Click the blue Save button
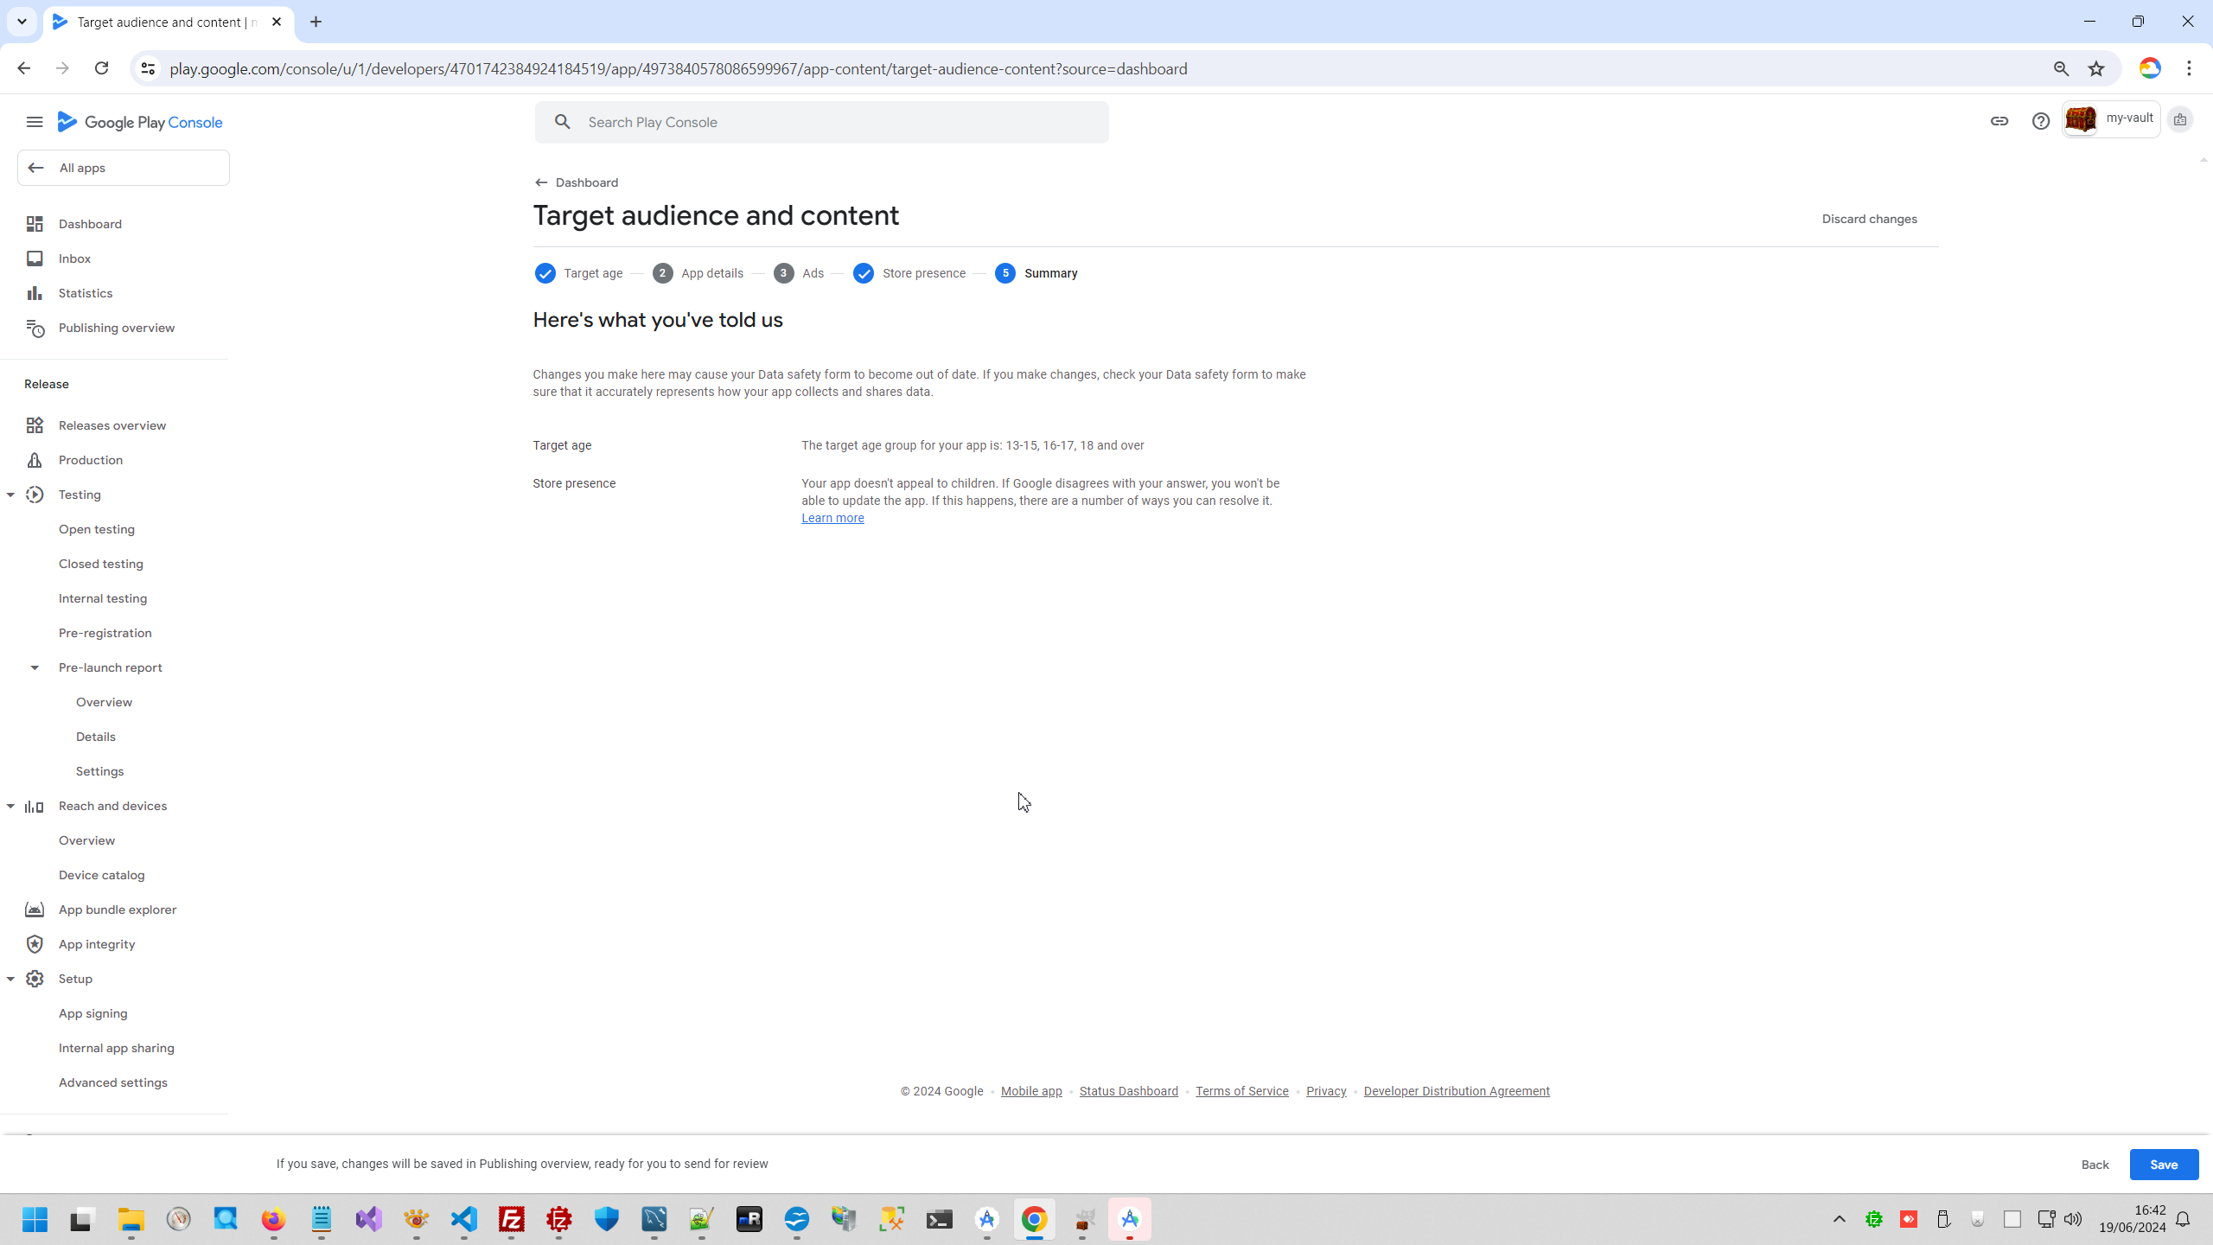2213x1245 pixels. coord(2163,1165)
